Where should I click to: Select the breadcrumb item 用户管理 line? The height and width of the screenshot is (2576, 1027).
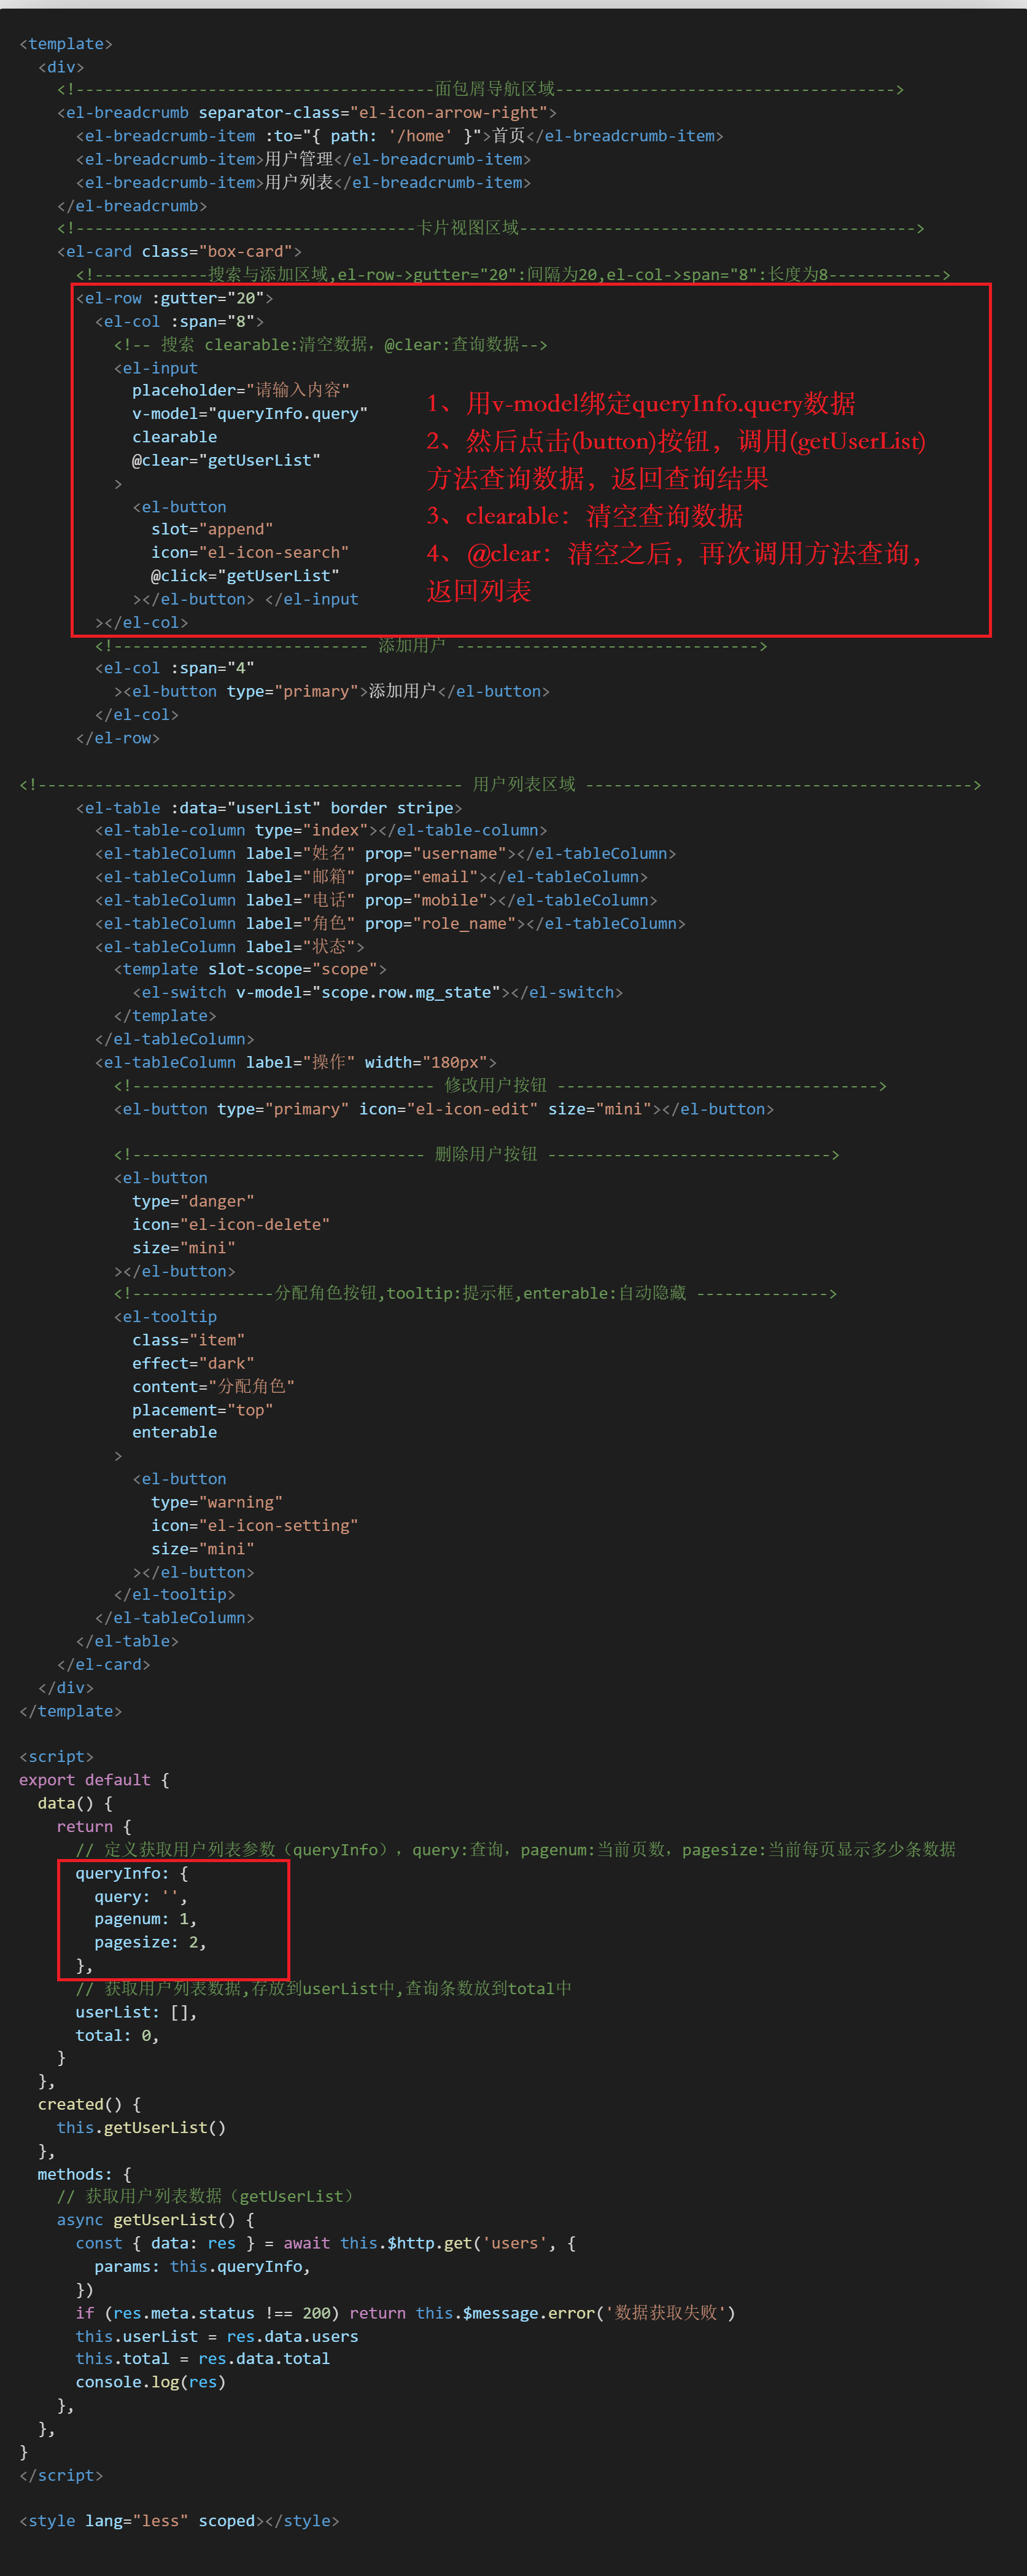point(304,160)
